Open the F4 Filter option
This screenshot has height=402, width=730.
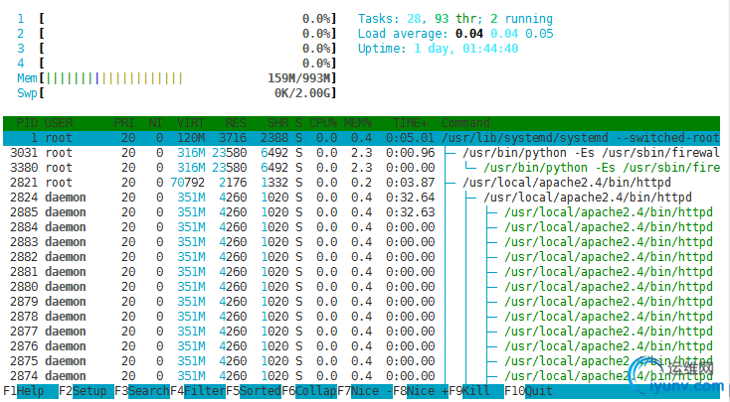[x=198, y=391]
